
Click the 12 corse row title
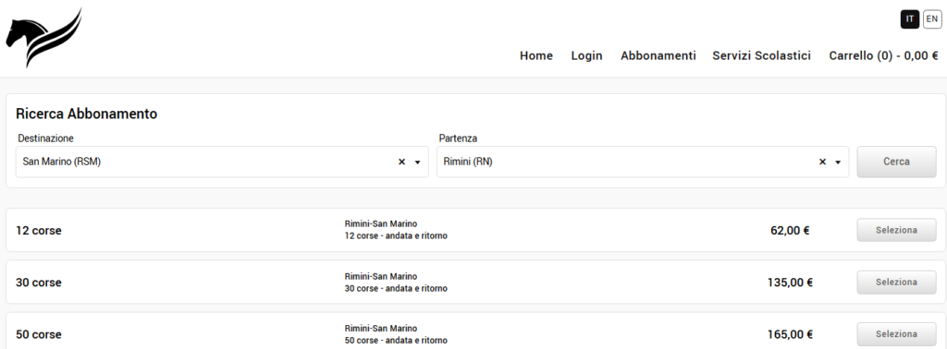click(39, 231)
